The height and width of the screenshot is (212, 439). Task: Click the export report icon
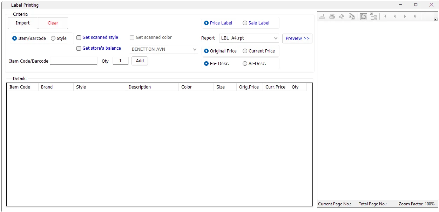(x=322, y=16)
